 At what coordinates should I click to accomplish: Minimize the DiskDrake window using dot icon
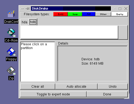(x=115, y=9)
